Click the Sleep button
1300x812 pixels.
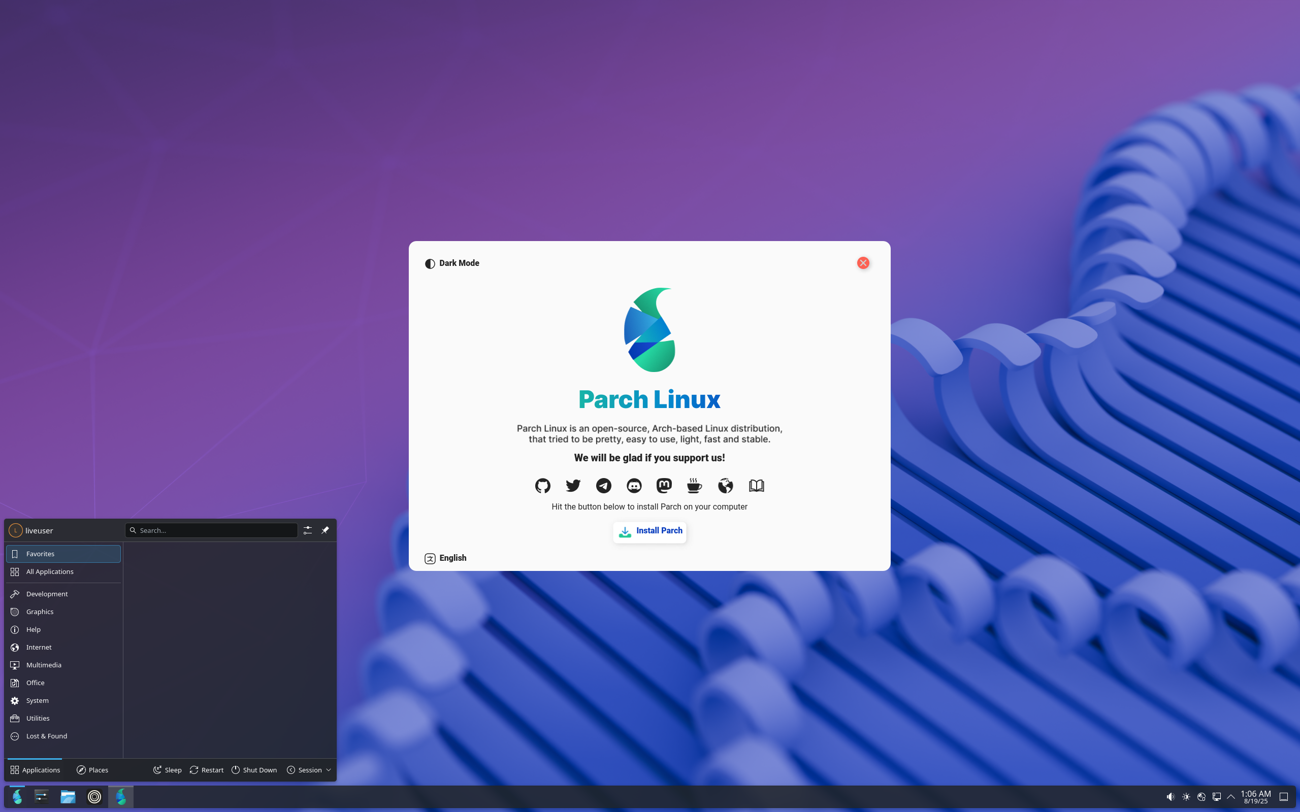[x=167, y=769]
